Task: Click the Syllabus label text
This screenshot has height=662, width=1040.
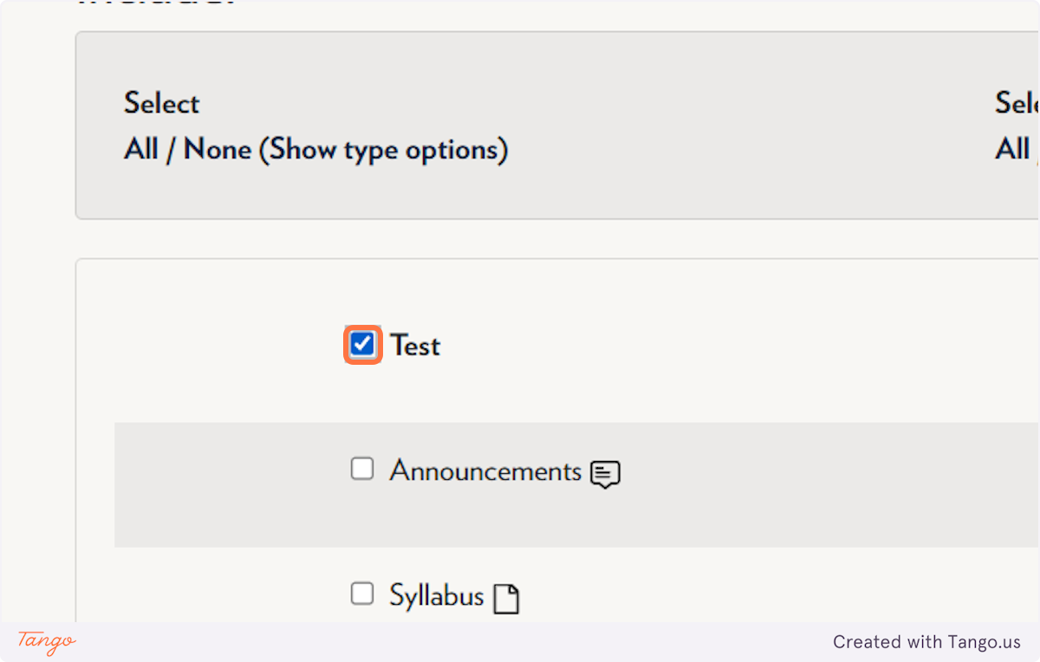Action: [x=436, y=595]
